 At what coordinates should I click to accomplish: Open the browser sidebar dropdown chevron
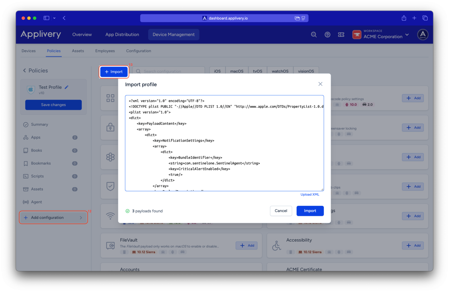(54, 18)
